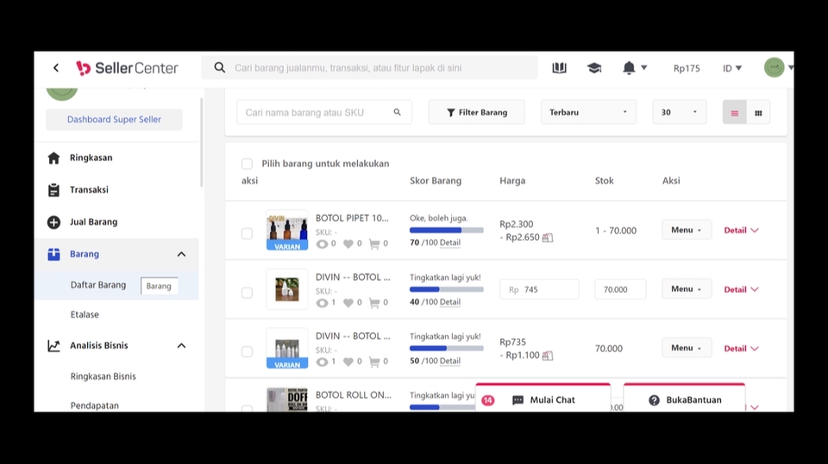Open Menu dropdown for BOTOL PIPET row
Screen dimensions: 828x464
click(687, 230)
